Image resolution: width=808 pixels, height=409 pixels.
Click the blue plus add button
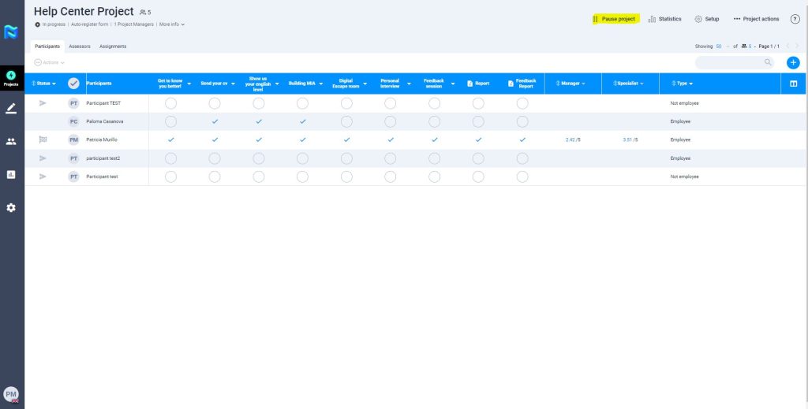point(793,62)
